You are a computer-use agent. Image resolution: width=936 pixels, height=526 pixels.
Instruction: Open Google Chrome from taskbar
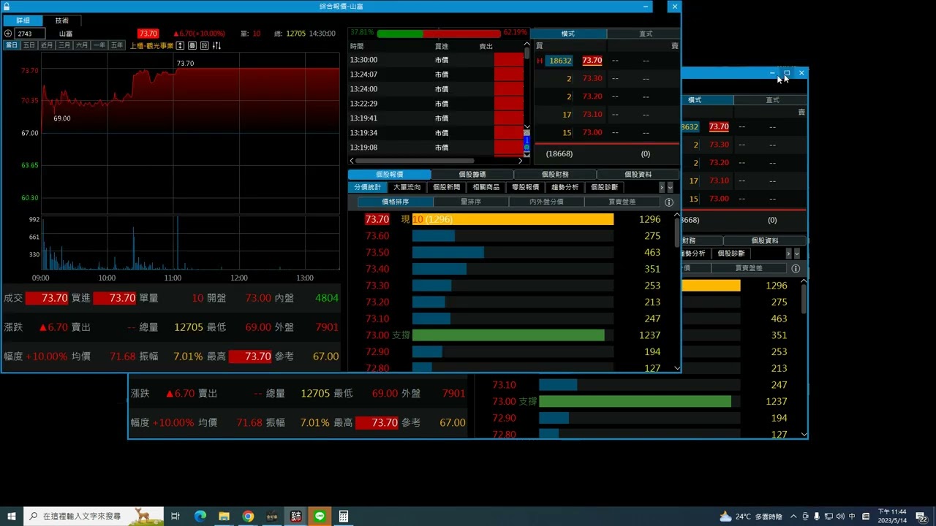tap(248, 517)
